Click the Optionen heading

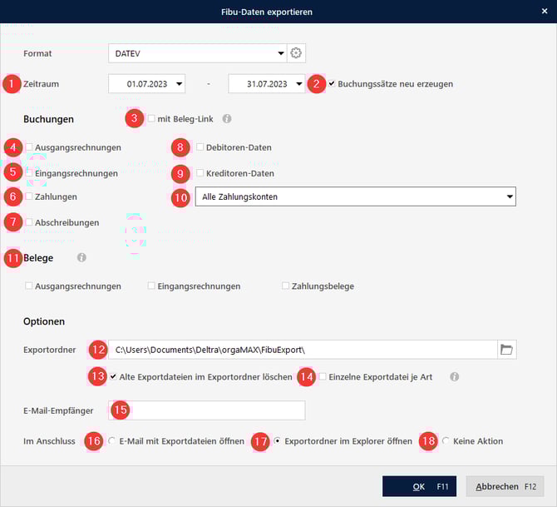44,321
